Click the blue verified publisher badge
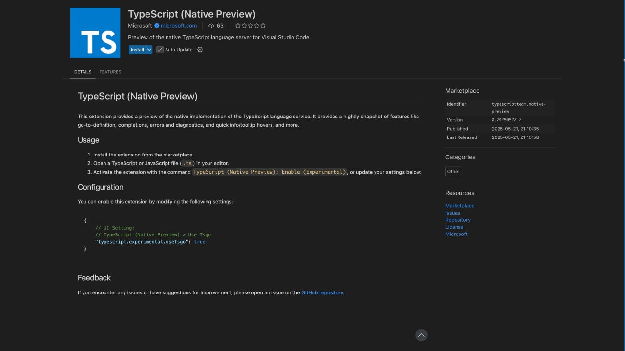The height and width of the screenshot is (351, 625). point(157,26)
